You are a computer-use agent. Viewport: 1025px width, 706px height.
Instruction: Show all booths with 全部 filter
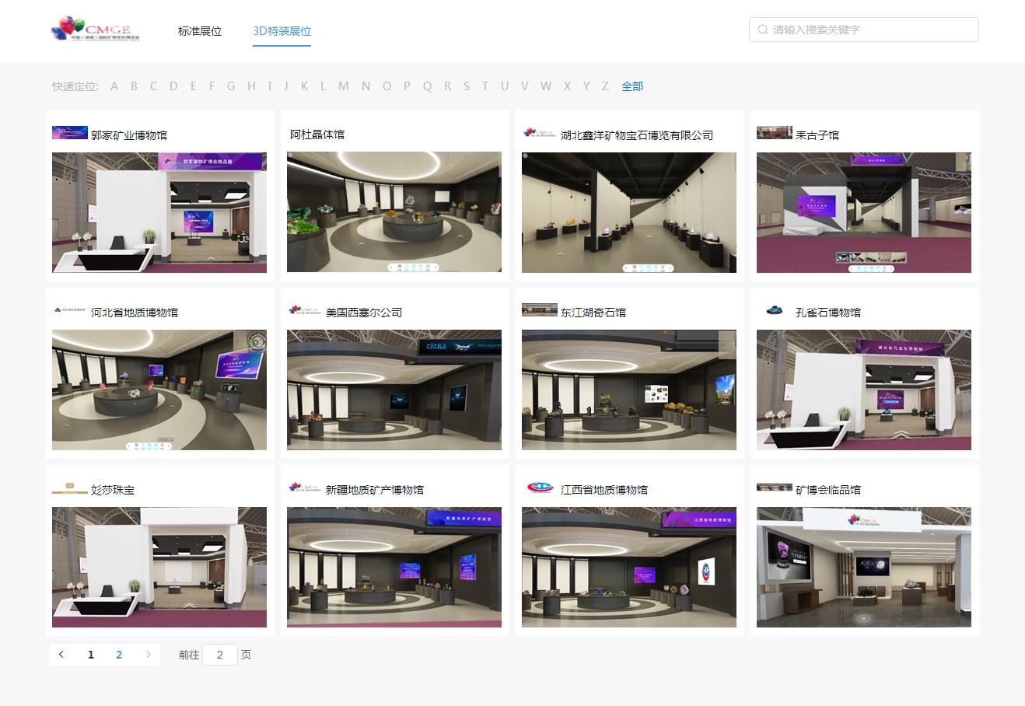click(x=632, y=86)
